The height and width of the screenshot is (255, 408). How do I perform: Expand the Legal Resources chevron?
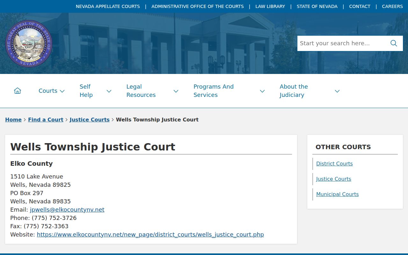pyautogui.click(x=176, y=91)
